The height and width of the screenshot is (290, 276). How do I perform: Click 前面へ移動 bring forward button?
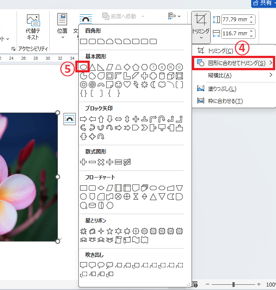[119, 16]
